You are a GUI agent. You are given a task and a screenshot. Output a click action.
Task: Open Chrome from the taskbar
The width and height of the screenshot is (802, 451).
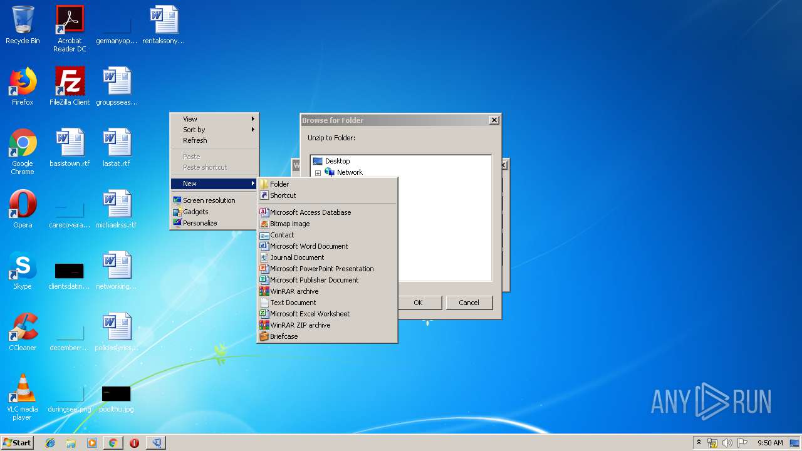113,443
